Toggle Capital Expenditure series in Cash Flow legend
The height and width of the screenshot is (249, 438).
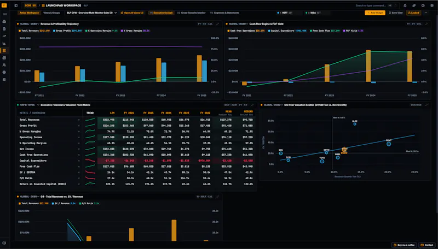click(x=287, y=31)
